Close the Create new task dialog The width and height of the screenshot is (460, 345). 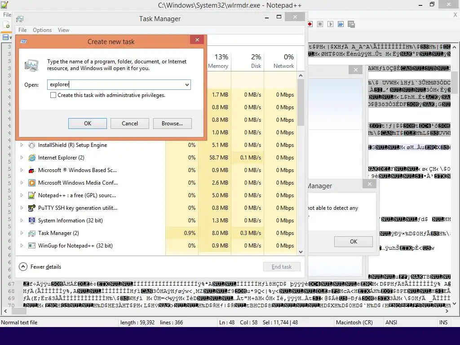point(197,40)
